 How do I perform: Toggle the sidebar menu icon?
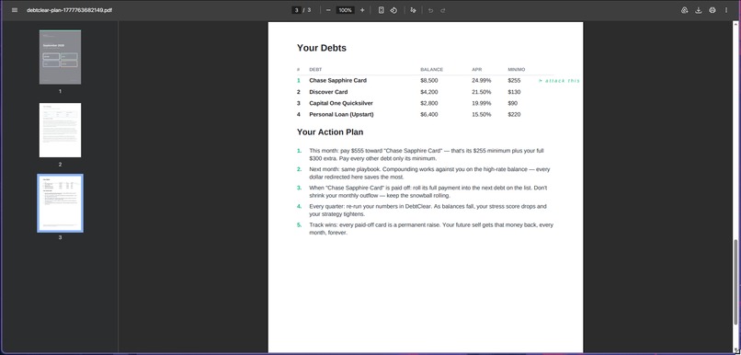tap(15, 10)
